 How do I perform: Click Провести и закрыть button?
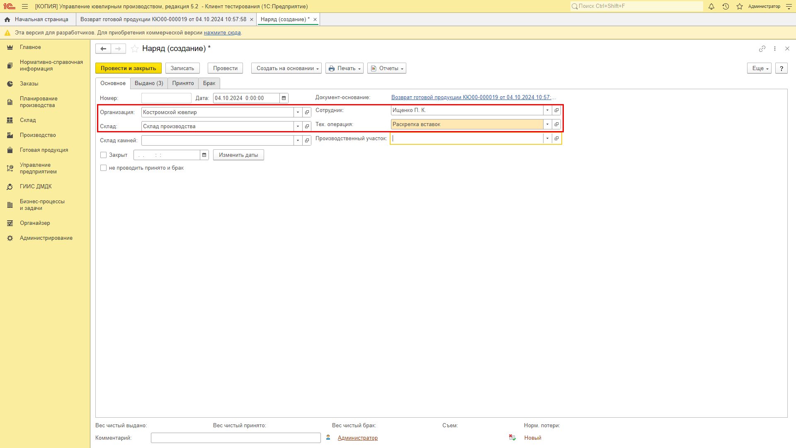(x=129, y=68)
